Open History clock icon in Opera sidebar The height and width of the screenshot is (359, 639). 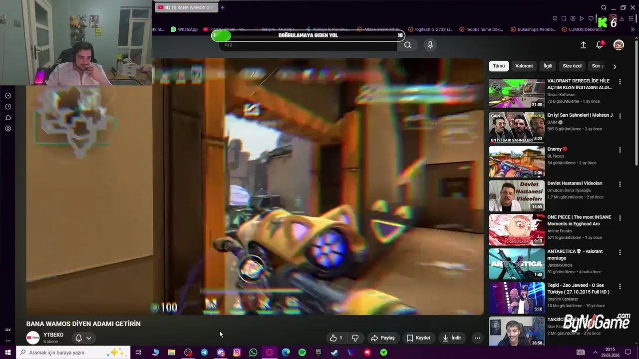pyautogui.click(x=8, y=107)
